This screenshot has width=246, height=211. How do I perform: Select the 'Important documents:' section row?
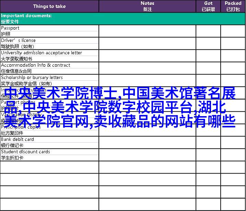click(123, 19)
